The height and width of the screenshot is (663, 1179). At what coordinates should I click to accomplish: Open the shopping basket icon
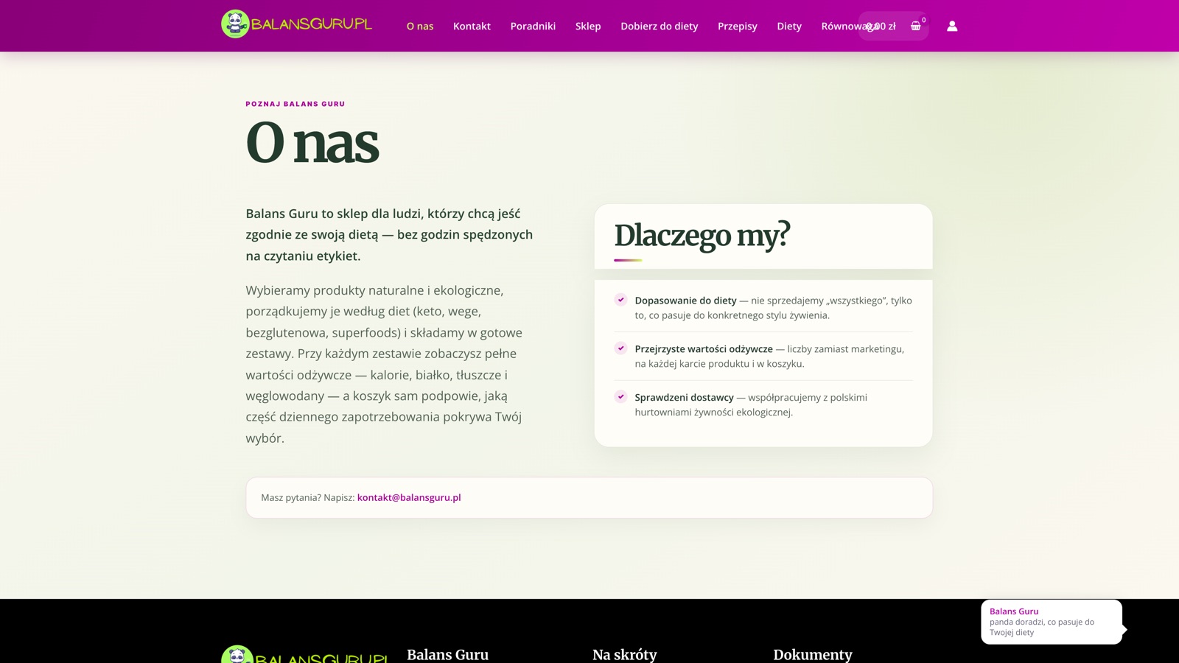pos(916,26)
